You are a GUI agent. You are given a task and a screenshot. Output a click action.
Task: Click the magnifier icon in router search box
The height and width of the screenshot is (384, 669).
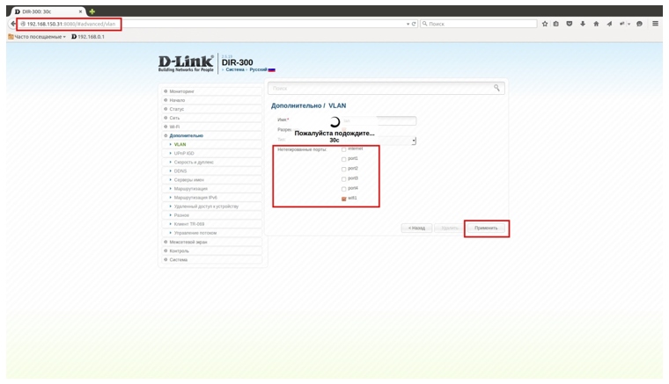(x=497, y=88)
